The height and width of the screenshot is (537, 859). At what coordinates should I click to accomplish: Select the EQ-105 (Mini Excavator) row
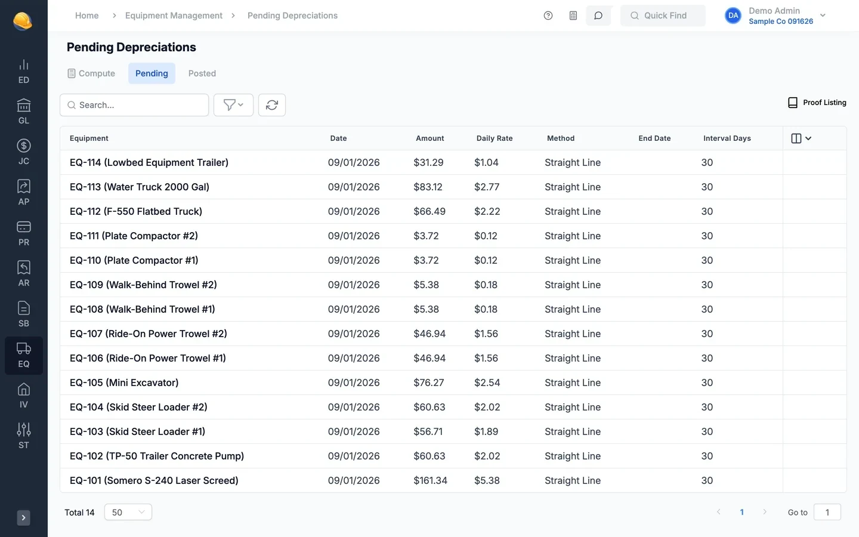coord(453,382)
